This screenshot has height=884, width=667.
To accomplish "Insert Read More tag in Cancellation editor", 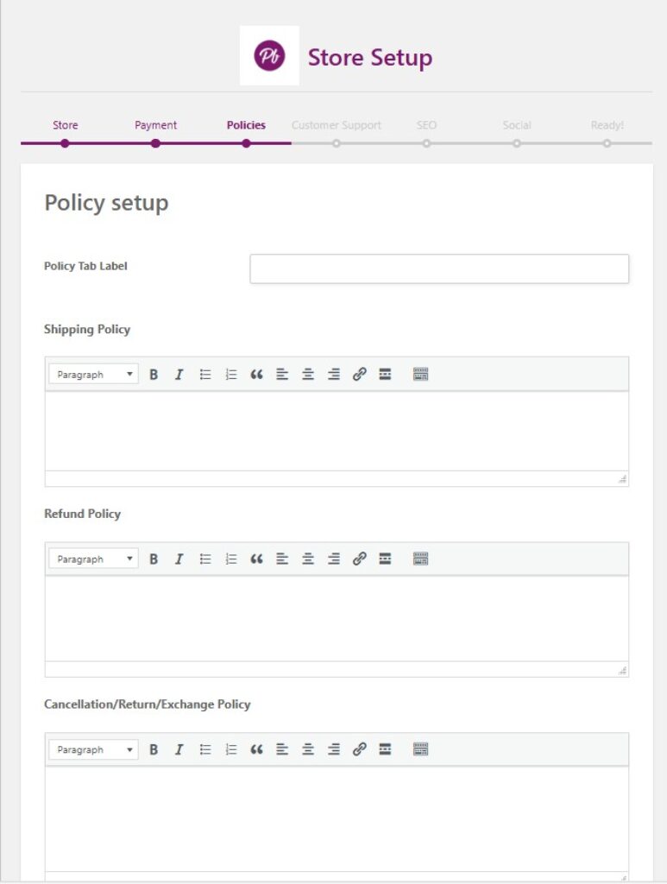I will point(385,750).
